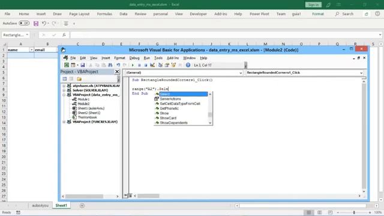Click zoom in plus on Excel status bar
The width and height of the screenshot is (384, 216).
pyautogui.click(x=370, y=212)
